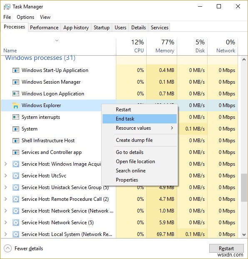The height and width of the screenshot is (259, 248).
Task: Click gear icon of Service Host: UtcSvc
Action: coord(16,176)
